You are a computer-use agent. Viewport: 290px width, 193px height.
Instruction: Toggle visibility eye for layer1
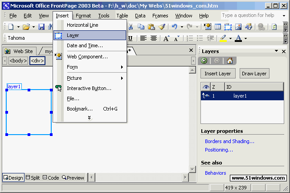[206, 95]
